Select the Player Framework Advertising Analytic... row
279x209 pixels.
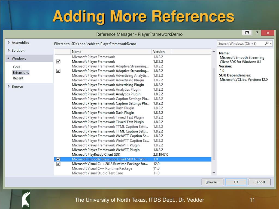(133, 75)
